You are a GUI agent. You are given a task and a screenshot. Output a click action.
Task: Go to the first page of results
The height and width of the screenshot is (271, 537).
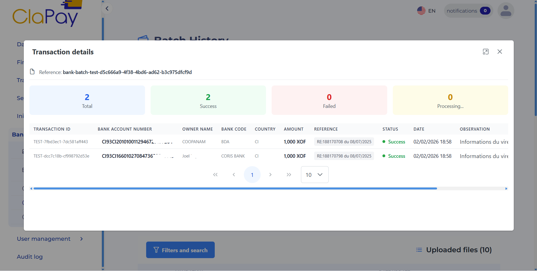(215, 175)
